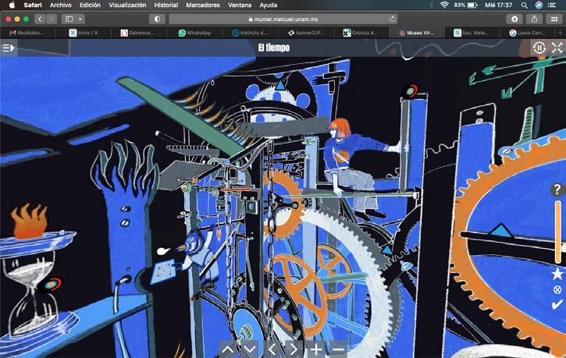Open the circular hotspot atop the tall pillar
This screenshot has width=566, height=358.
pos(411,90)
